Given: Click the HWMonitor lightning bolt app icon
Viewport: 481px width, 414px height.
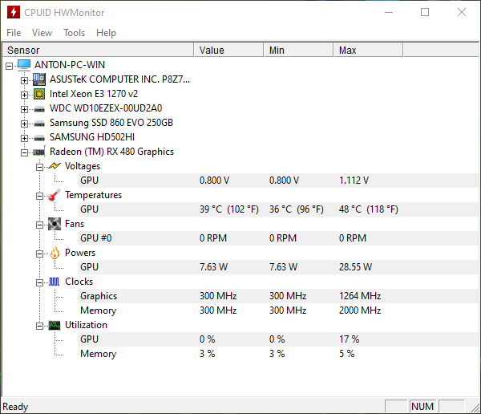Looking at the screenshot, I should [x=13, y=12].
